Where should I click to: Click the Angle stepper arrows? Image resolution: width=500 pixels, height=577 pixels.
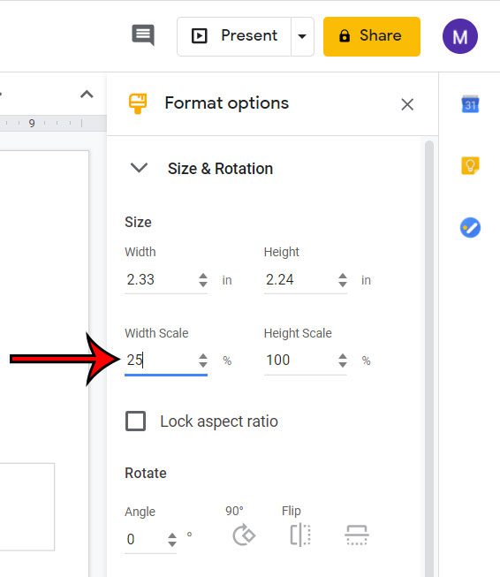pos(171,540)
